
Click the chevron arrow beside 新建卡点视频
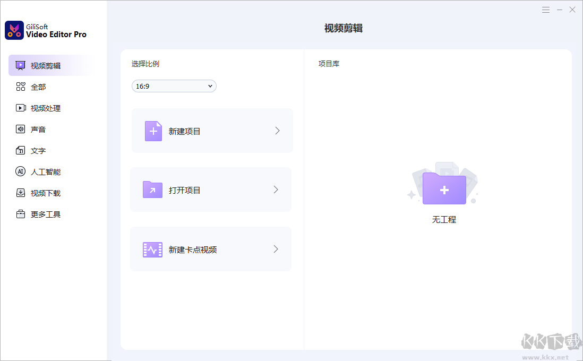[x=276, y=249]
